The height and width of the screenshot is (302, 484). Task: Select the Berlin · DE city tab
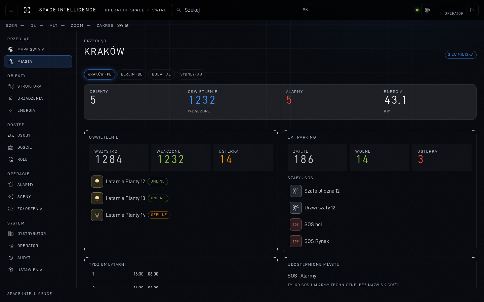tap(132, 74)
